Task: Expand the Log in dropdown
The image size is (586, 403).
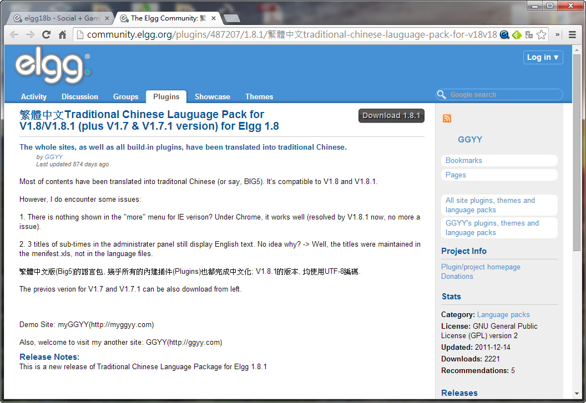Action: pyautogui.click(x=543, y=57)
